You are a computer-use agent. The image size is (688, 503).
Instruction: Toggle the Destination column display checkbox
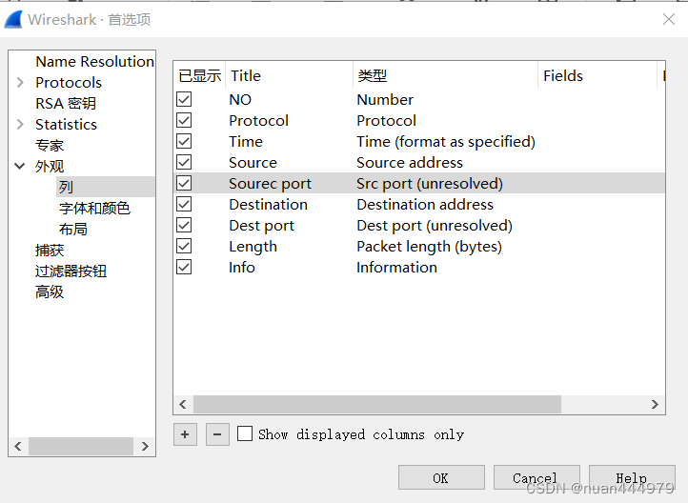(x=184, y=204)
